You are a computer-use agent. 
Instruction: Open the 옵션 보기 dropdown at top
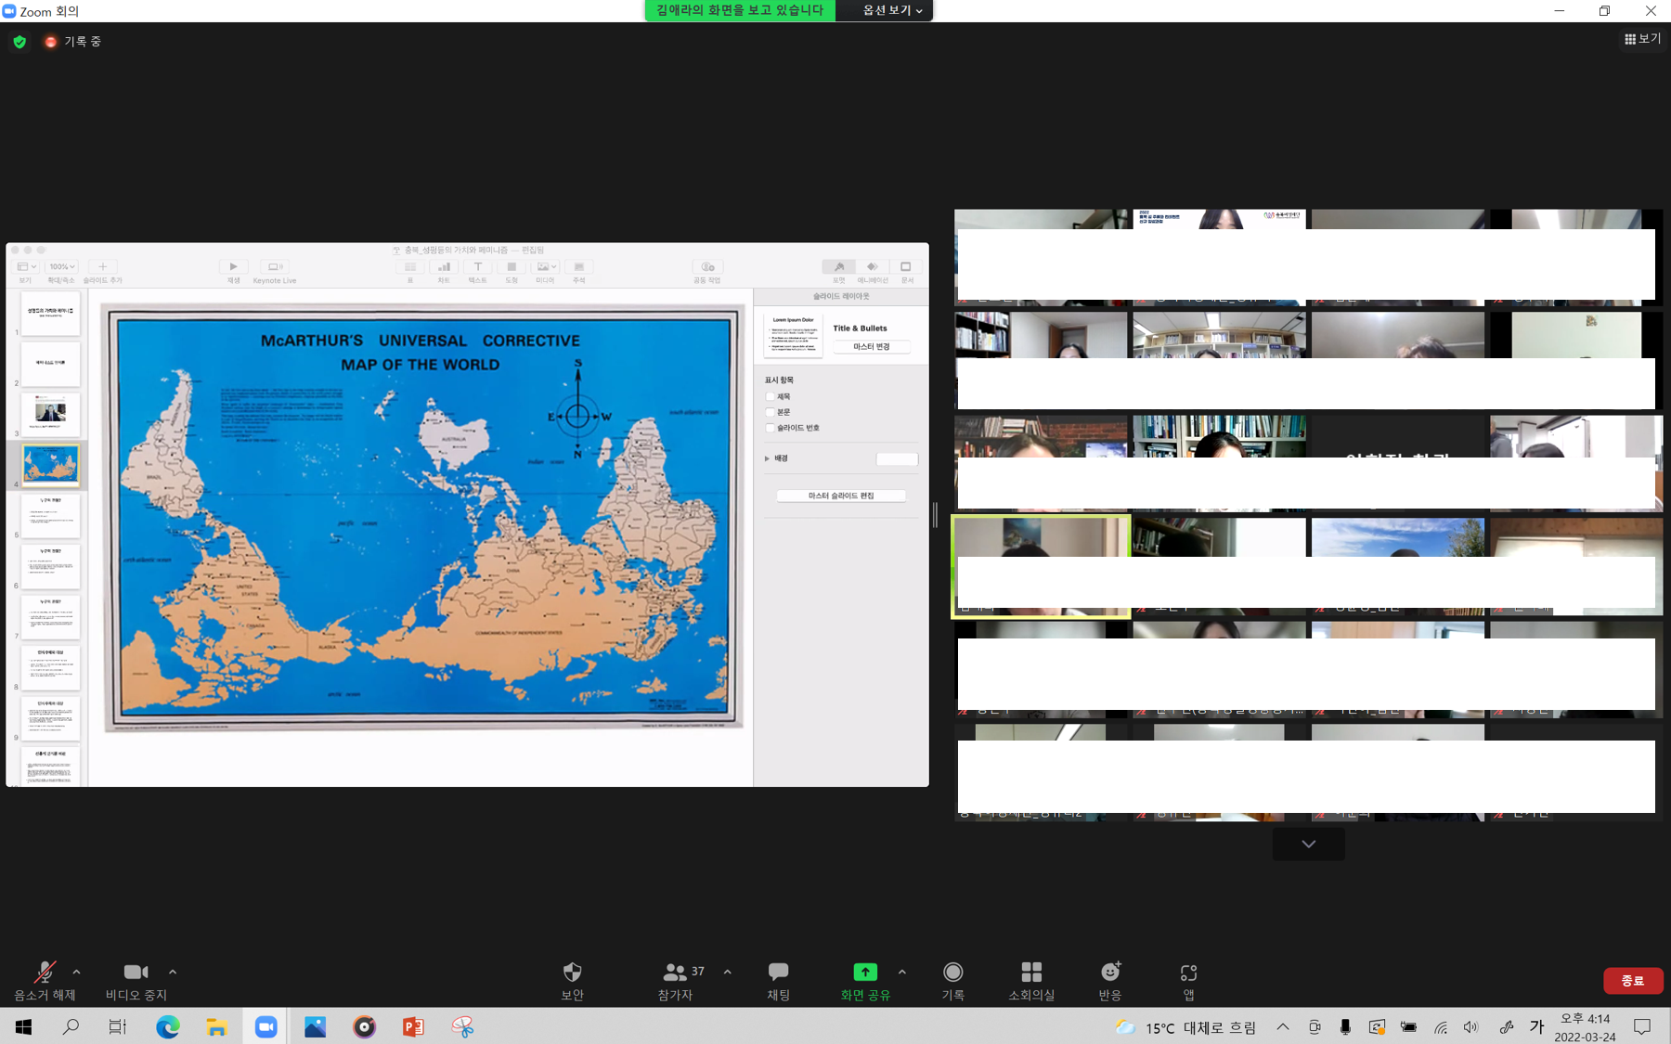892,10
